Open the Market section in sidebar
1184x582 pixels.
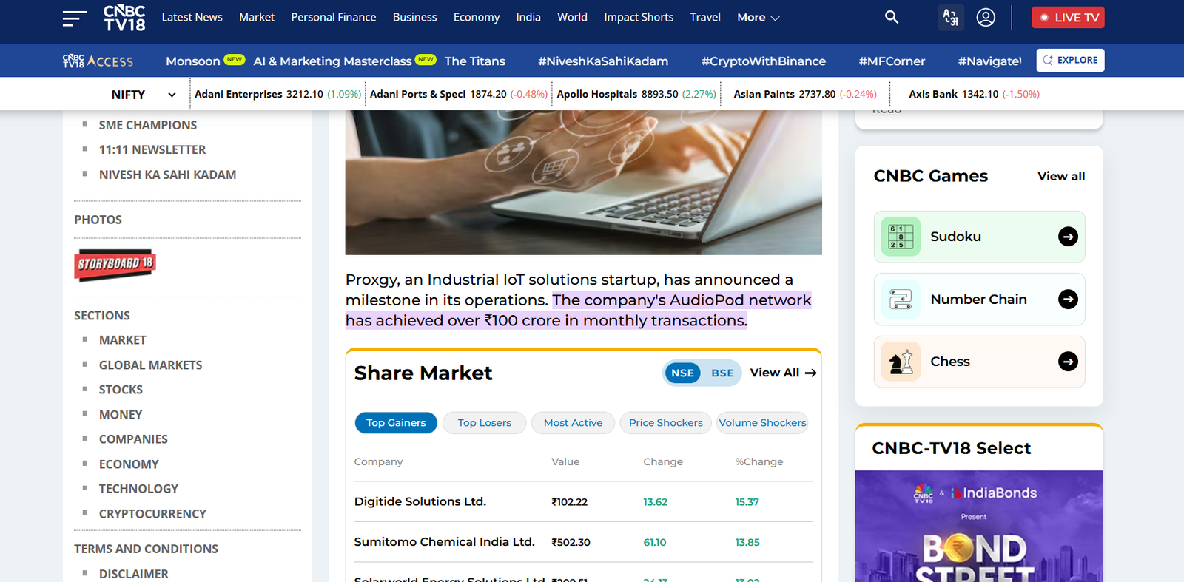tap(123, 340)
